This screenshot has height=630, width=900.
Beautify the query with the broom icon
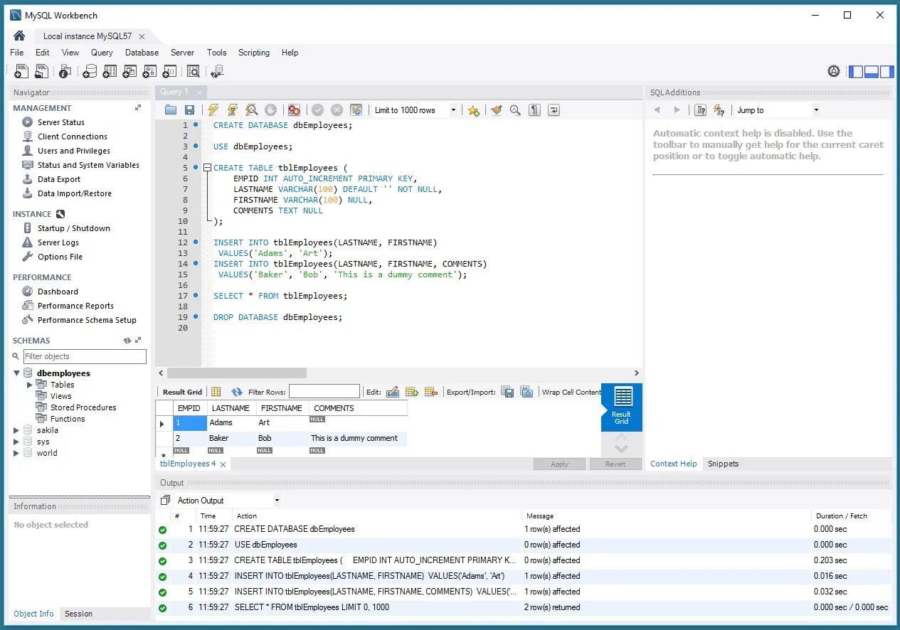(x=496, y=110)
